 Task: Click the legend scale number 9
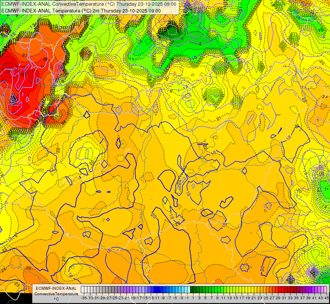click(217, 298)
